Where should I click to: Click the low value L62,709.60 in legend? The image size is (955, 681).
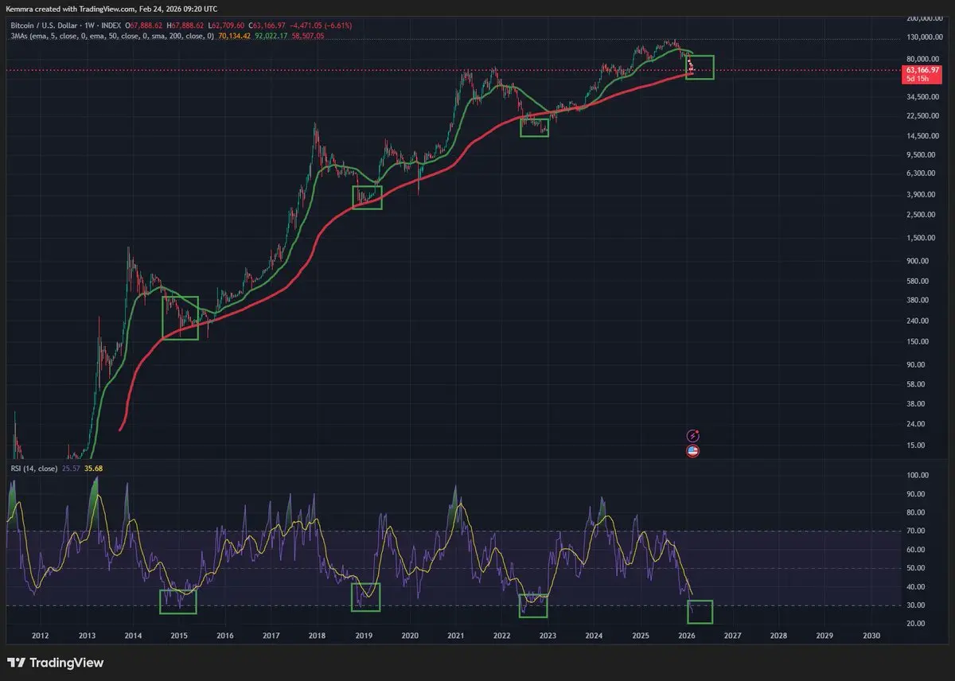tap(226, 25)
